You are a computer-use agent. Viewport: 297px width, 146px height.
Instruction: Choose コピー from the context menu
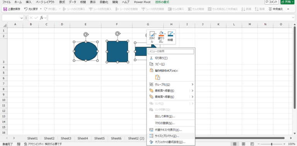[171, 64]
